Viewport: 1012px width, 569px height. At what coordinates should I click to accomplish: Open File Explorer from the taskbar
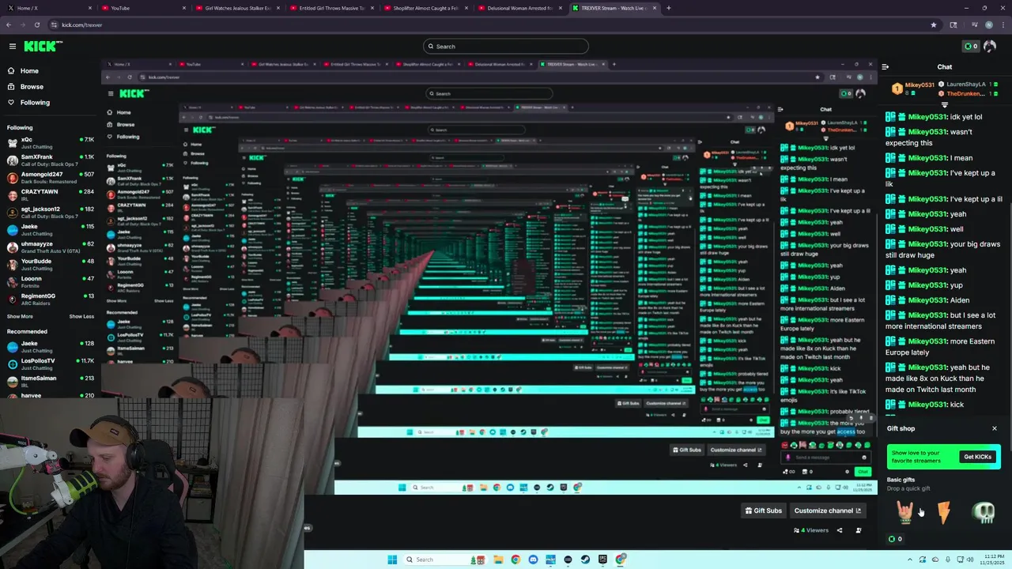(x=498, y=560)
